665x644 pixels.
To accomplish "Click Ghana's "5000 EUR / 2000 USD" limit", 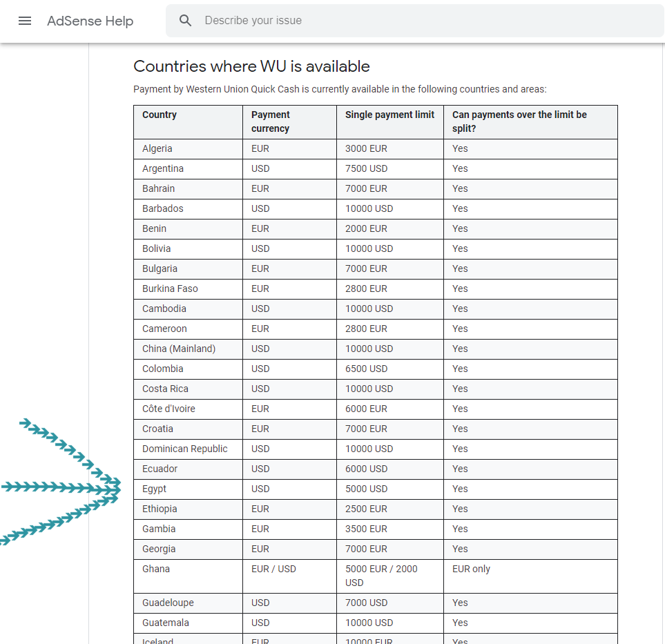I will [x=390, y=576].
